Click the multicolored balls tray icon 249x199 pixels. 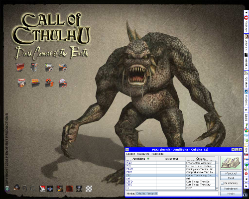pyautogui.click(x=246, y=130)
